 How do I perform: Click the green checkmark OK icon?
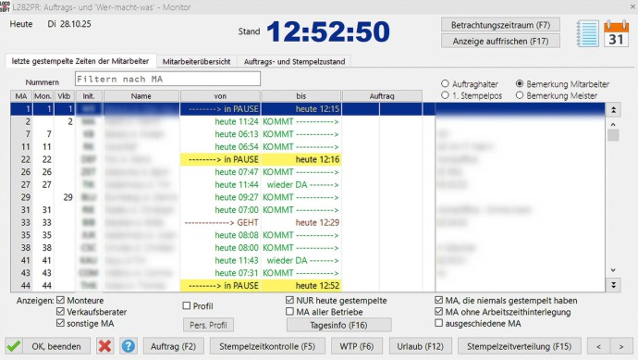14,346
